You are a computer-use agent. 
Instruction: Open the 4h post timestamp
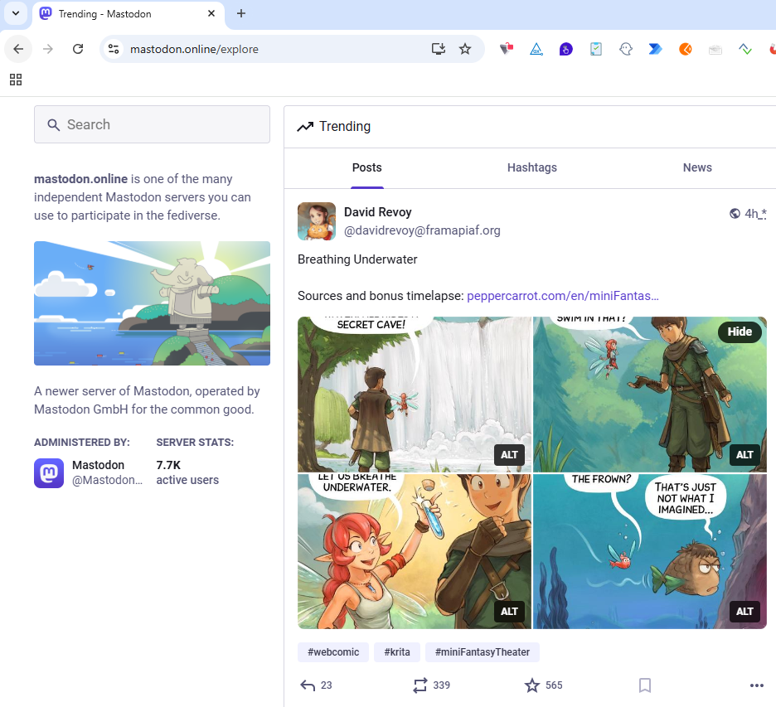tap(755, 214)
